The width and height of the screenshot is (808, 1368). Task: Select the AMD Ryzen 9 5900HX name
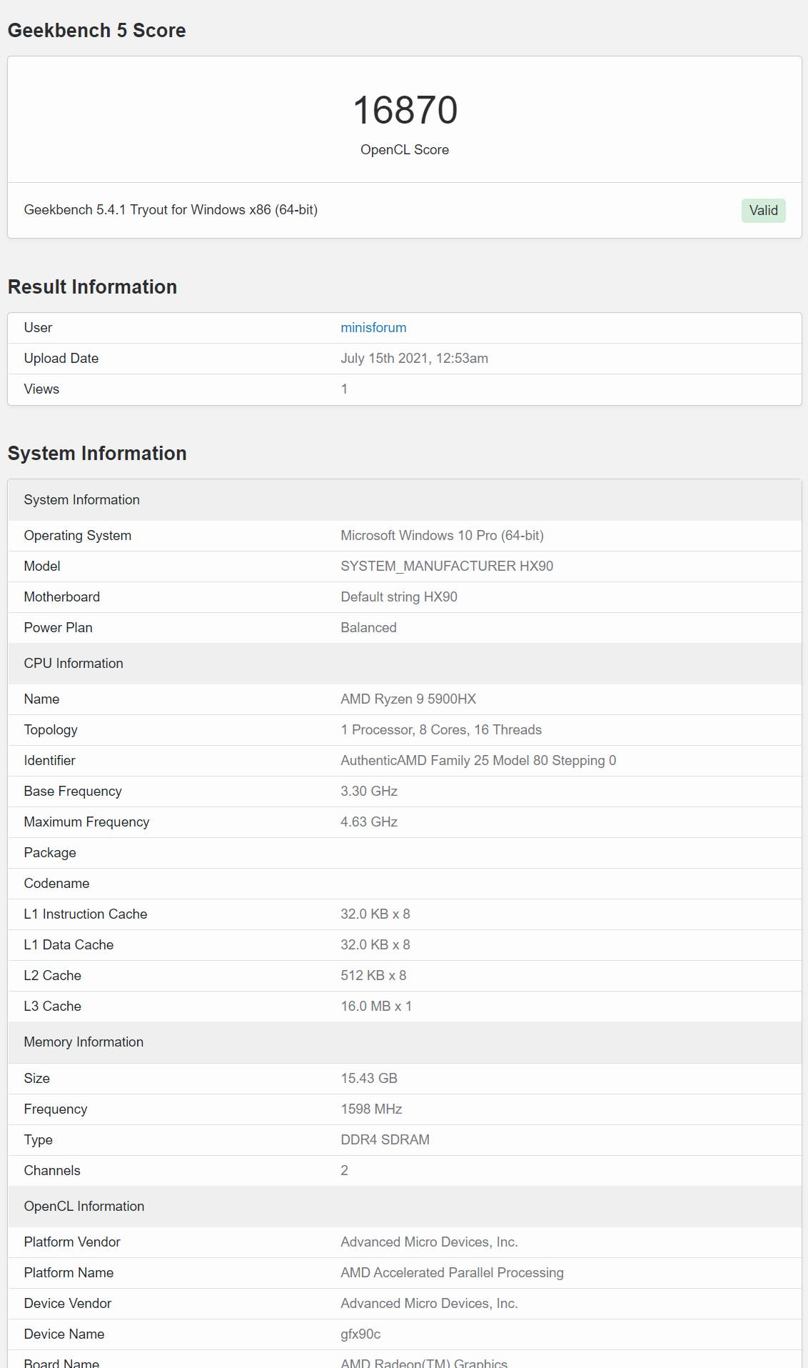[x=408, y=699]
